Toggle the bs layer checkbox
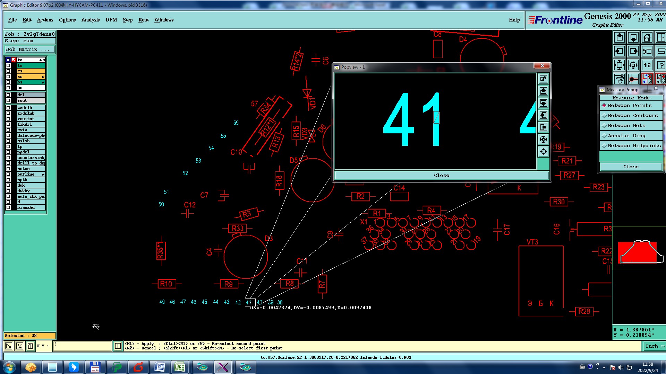The image size is (666, 374). [x=8, y=82]
